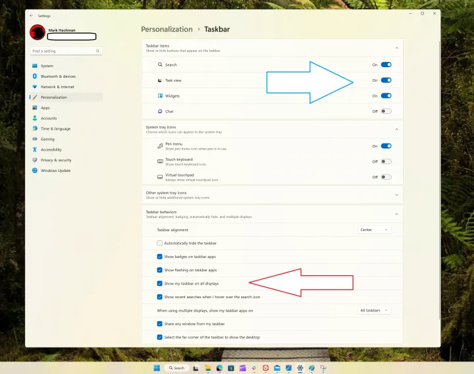Open Privacy & security settings
The width and height of the screenshot is (474, 374).
(x=56, y=160)
